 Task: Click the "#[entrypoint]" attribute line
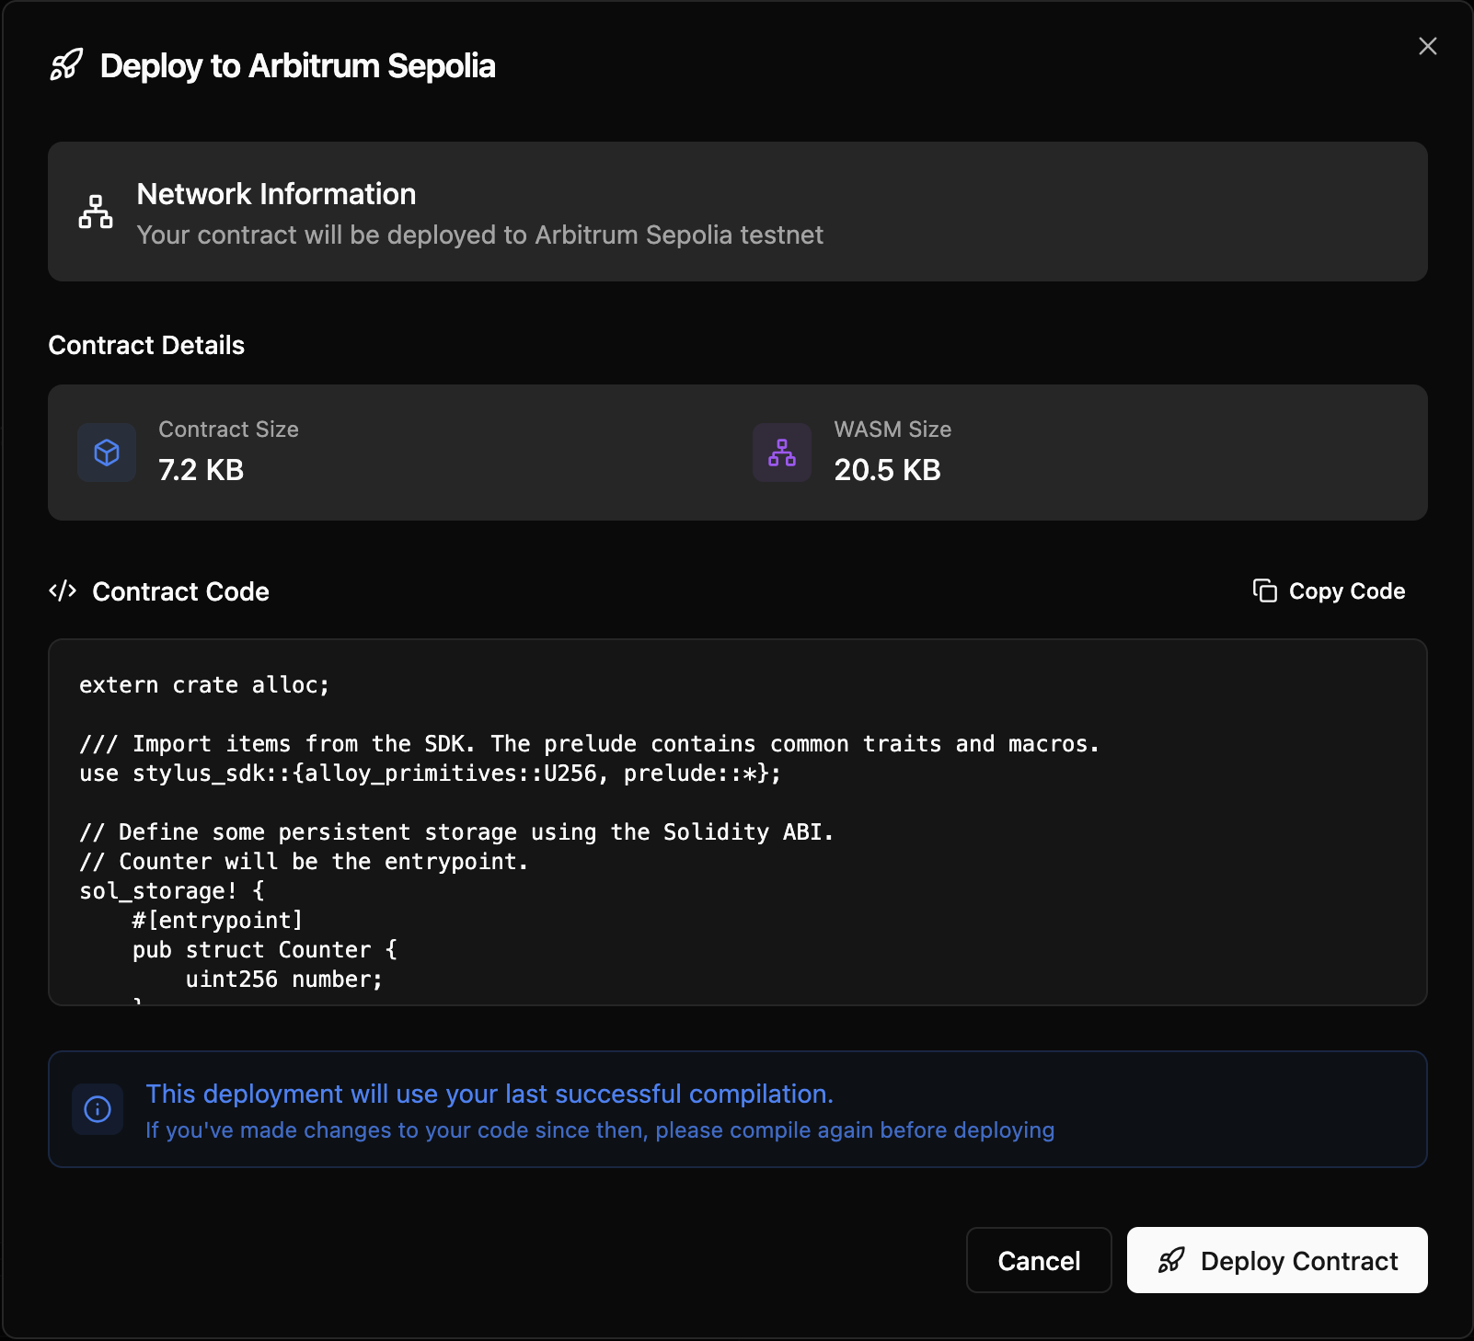click(218, 921)
